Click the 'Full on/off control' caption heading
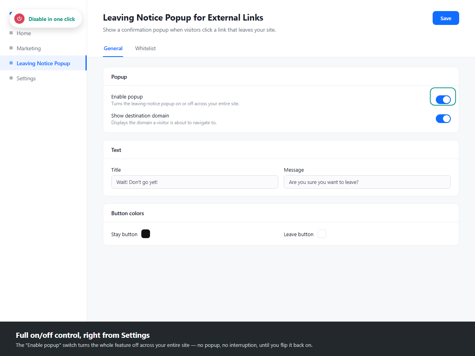Image resolution: width=475 pixels, height=356 pixels. (83, 335)
